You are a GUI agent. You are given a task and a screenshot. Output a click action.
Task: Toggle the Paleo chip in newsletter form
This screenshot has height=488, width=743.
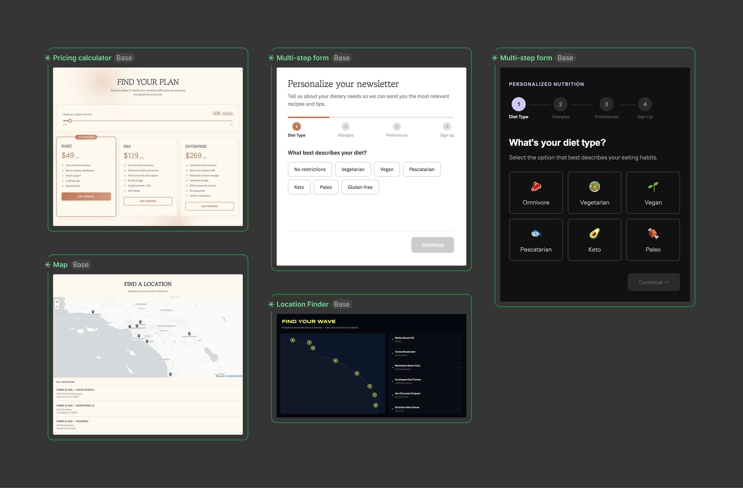click(326, 187)
